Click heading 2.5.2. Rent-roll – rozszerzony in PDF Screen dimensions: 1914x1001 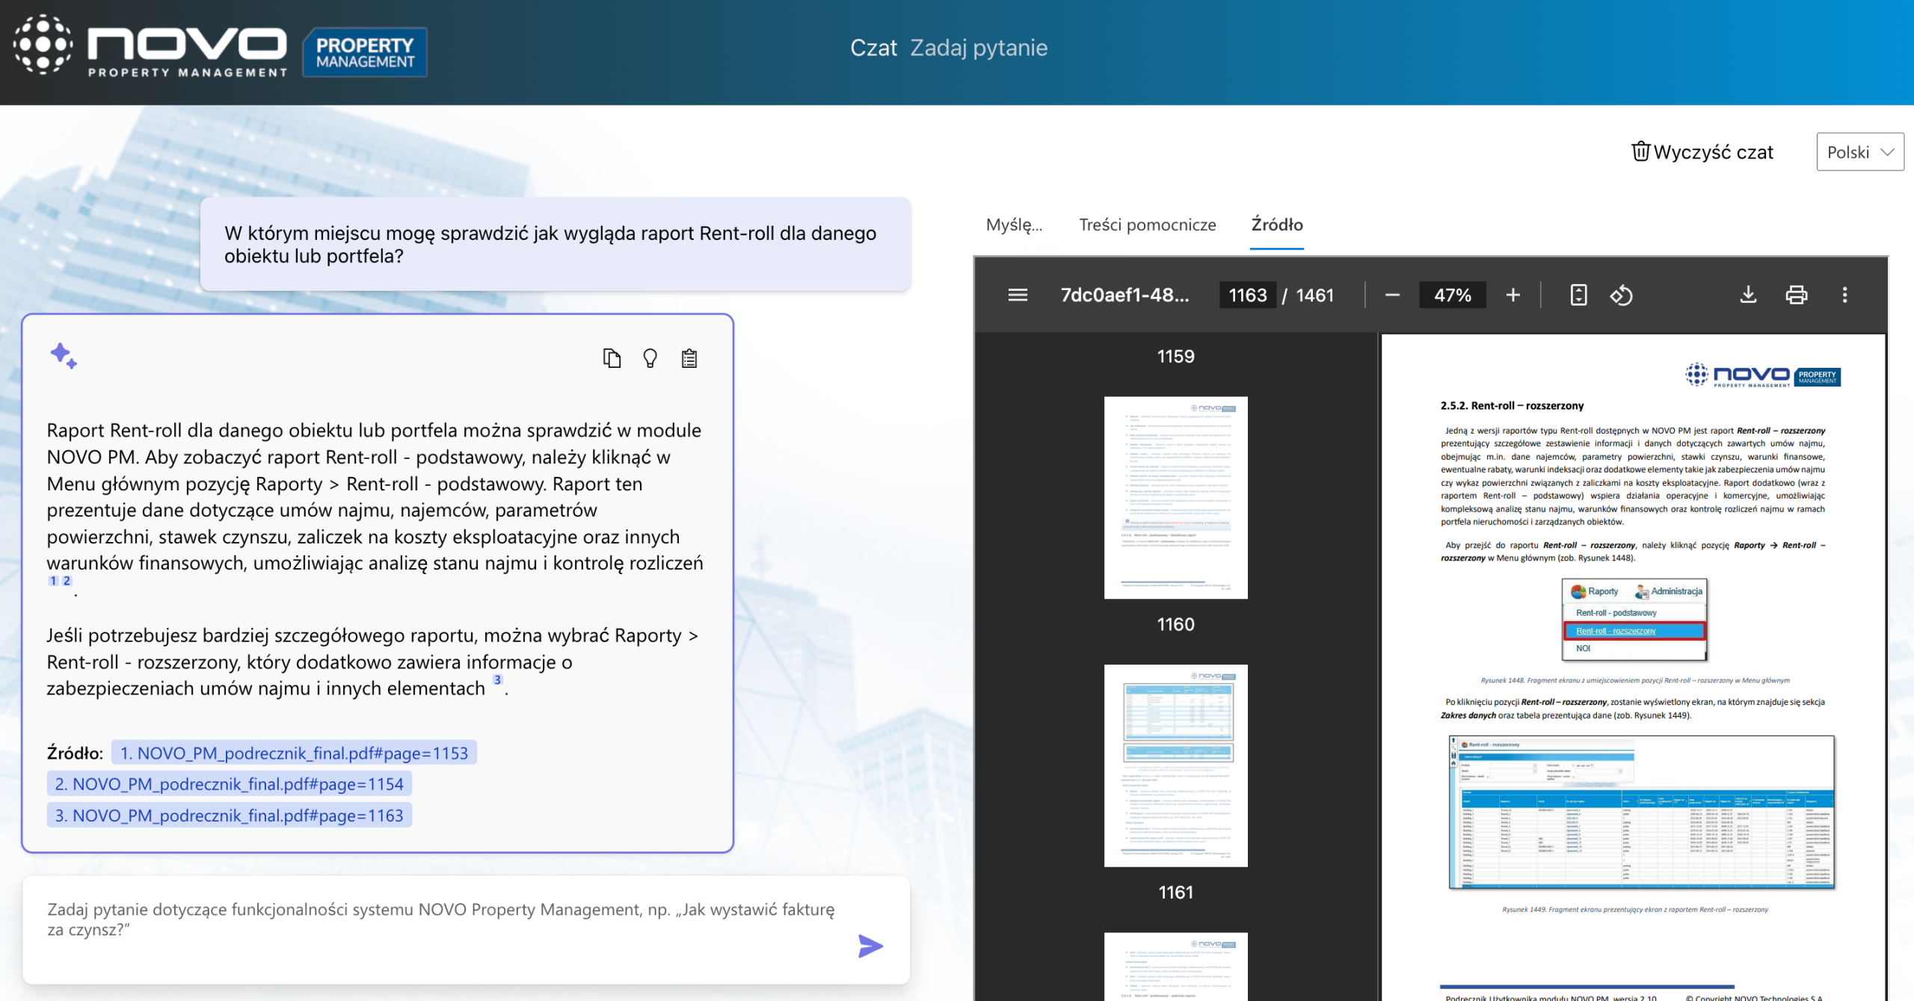1512,406
